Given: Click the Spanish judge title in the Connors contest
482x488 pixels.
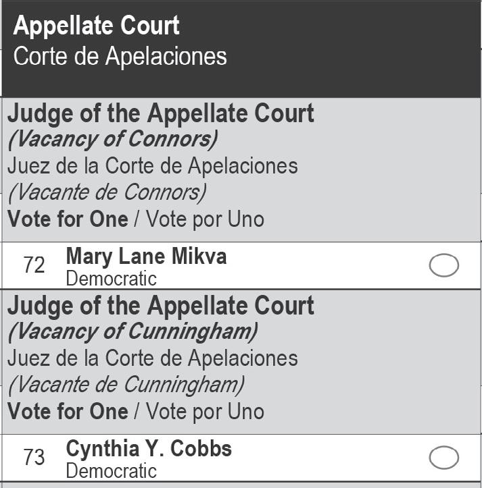Looking at the screenshot, I should tap(153, 166).
